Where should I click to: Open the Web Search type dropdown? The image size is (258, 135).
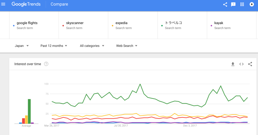pyautogui.click(x=127, y=46)
